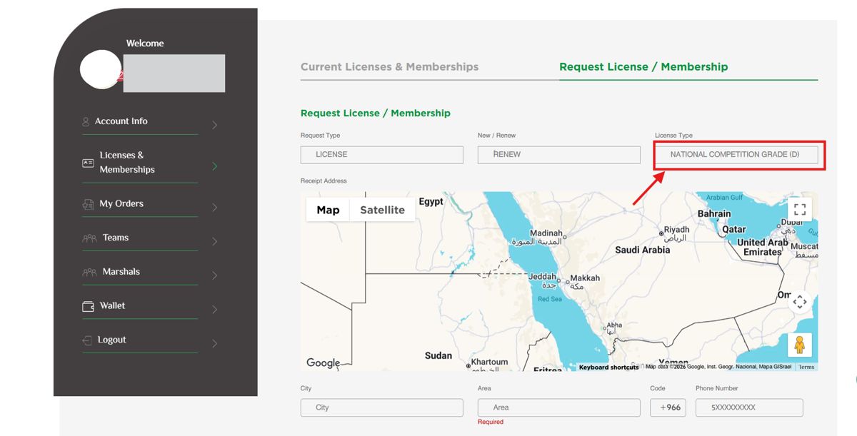Click the Street View pegman icon
Image resolution: width=857 pixels, height=436 pixels.
point(800,345)
